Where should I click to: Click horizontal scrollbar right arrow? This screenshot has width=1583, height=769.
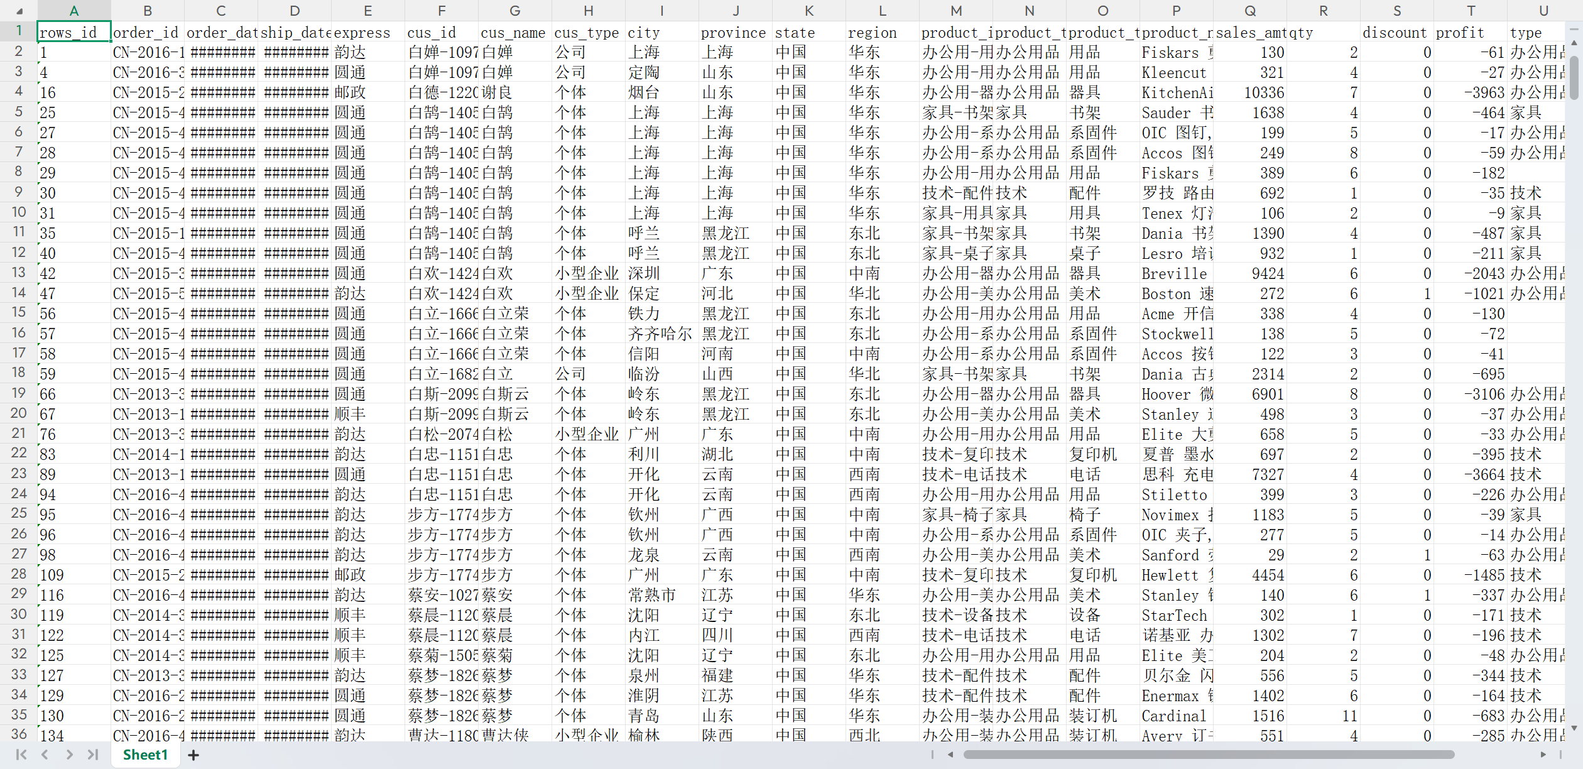pyautogui.click(x=1543, y=755)
